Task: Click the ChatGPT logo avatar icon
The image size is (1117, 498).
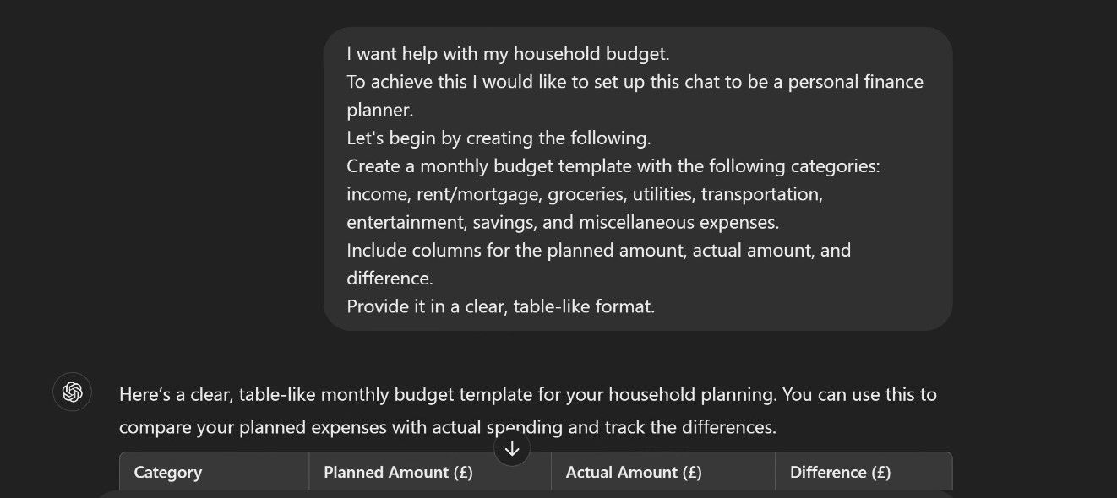Action: 72,392
